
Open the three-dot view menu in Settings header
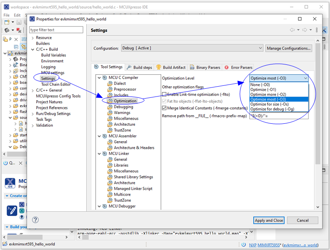pos(317,30)
